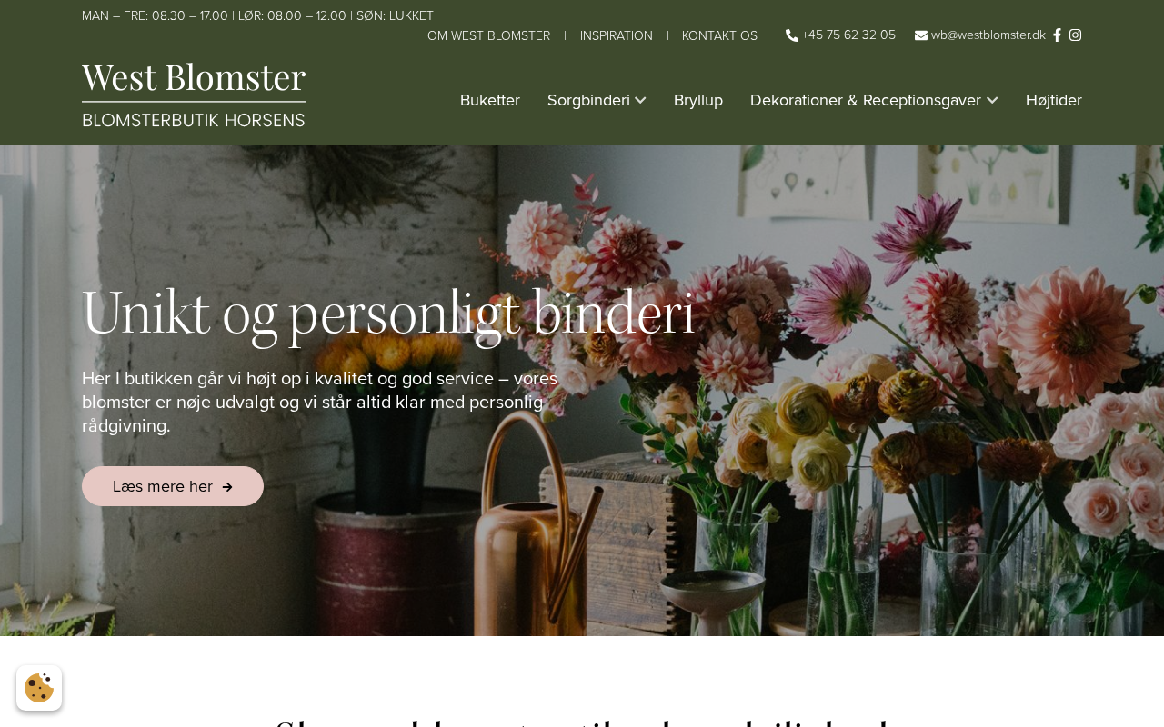
Task: Open OM WEST BLOMSTER link
Action: point(488,35)
